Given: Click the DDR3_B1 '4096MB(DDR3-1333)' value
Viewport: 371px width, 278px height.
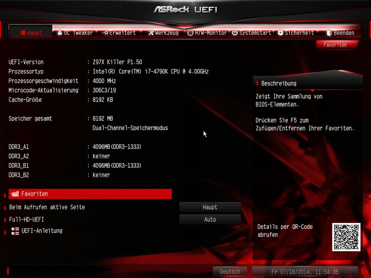Looking at the screenshot, I should 117,166.
